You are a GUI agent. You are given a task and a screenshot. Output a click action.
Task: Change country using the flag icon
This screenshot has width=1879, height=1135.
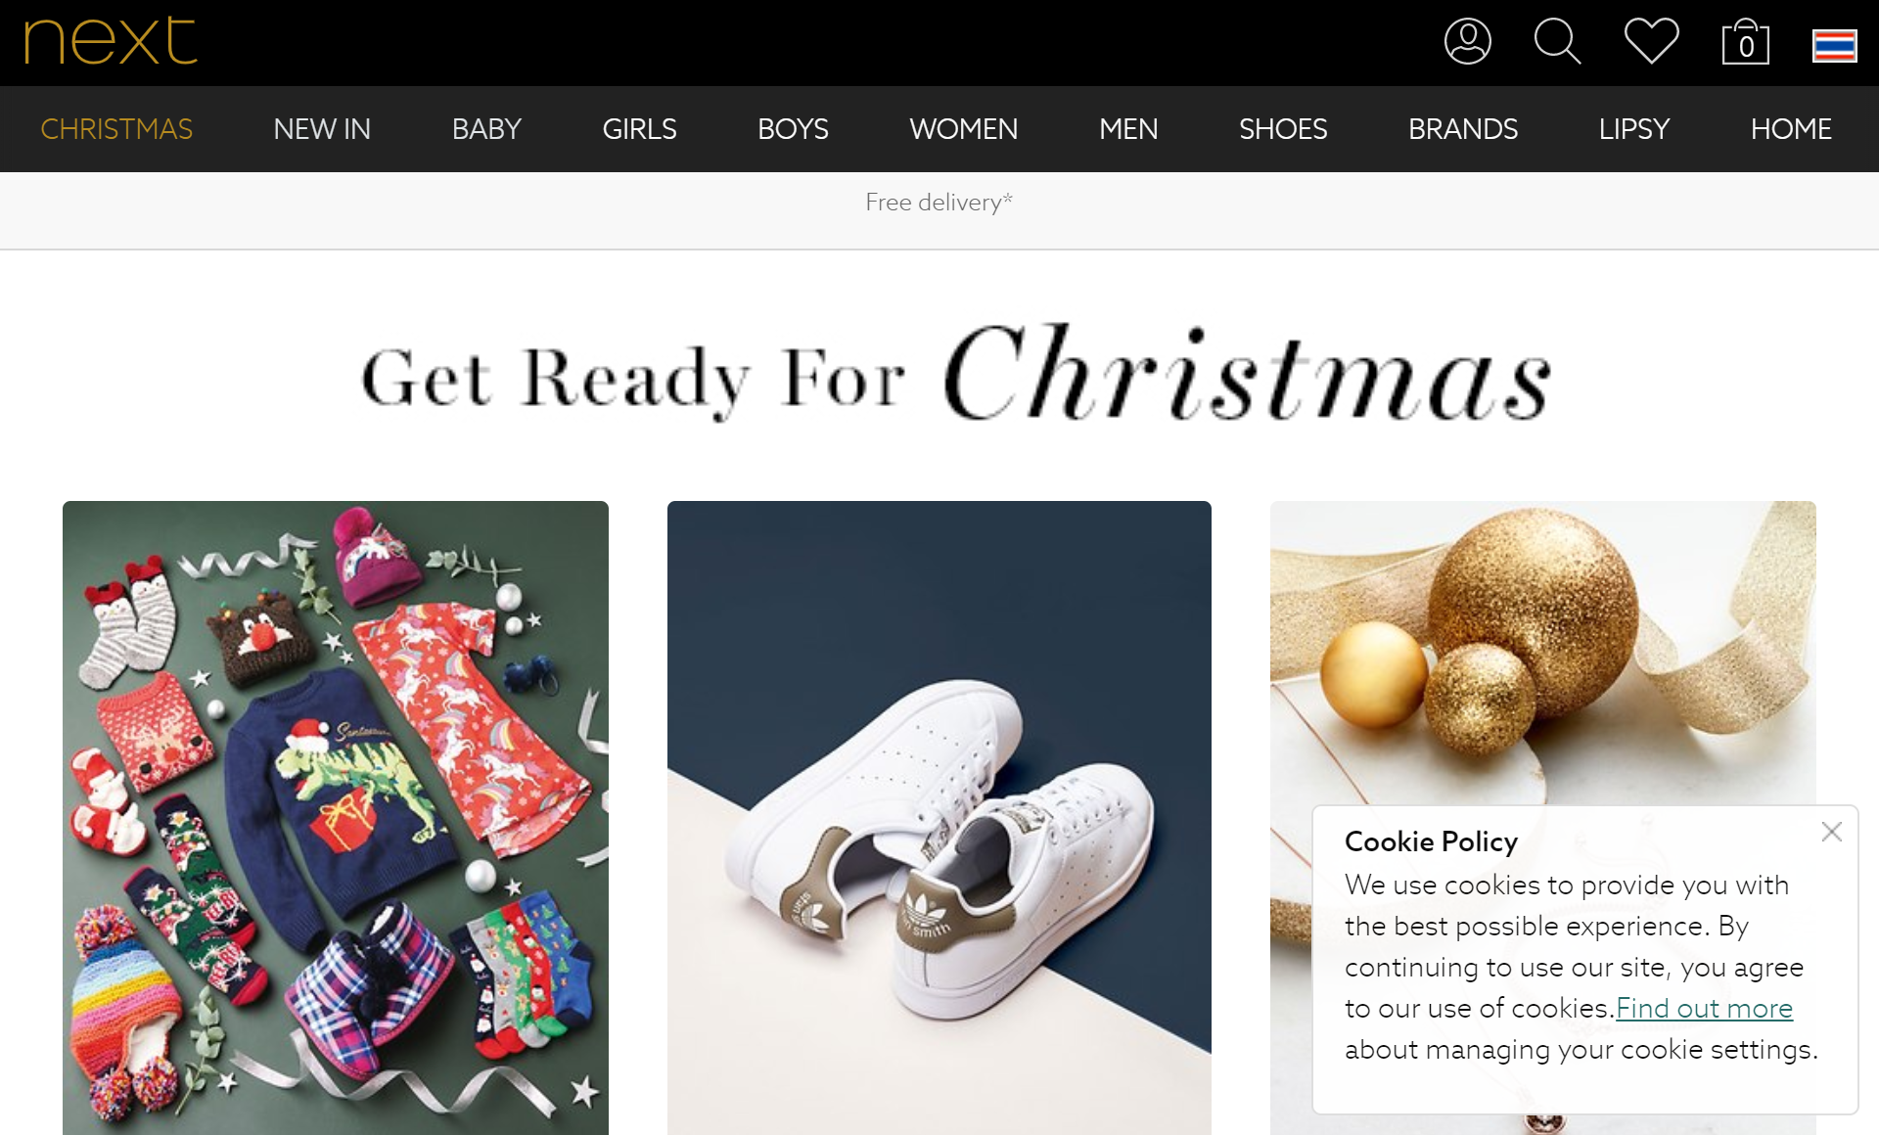pyautogui.click(x=1835, y=45)
